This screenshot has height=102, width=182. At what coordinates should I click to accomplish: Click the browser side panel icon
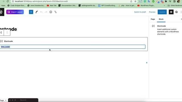(174, 1)
